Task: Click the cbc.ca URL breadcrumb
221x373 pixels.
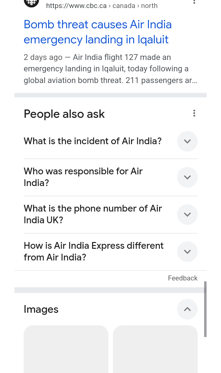Action: click(x=102, y=6)
